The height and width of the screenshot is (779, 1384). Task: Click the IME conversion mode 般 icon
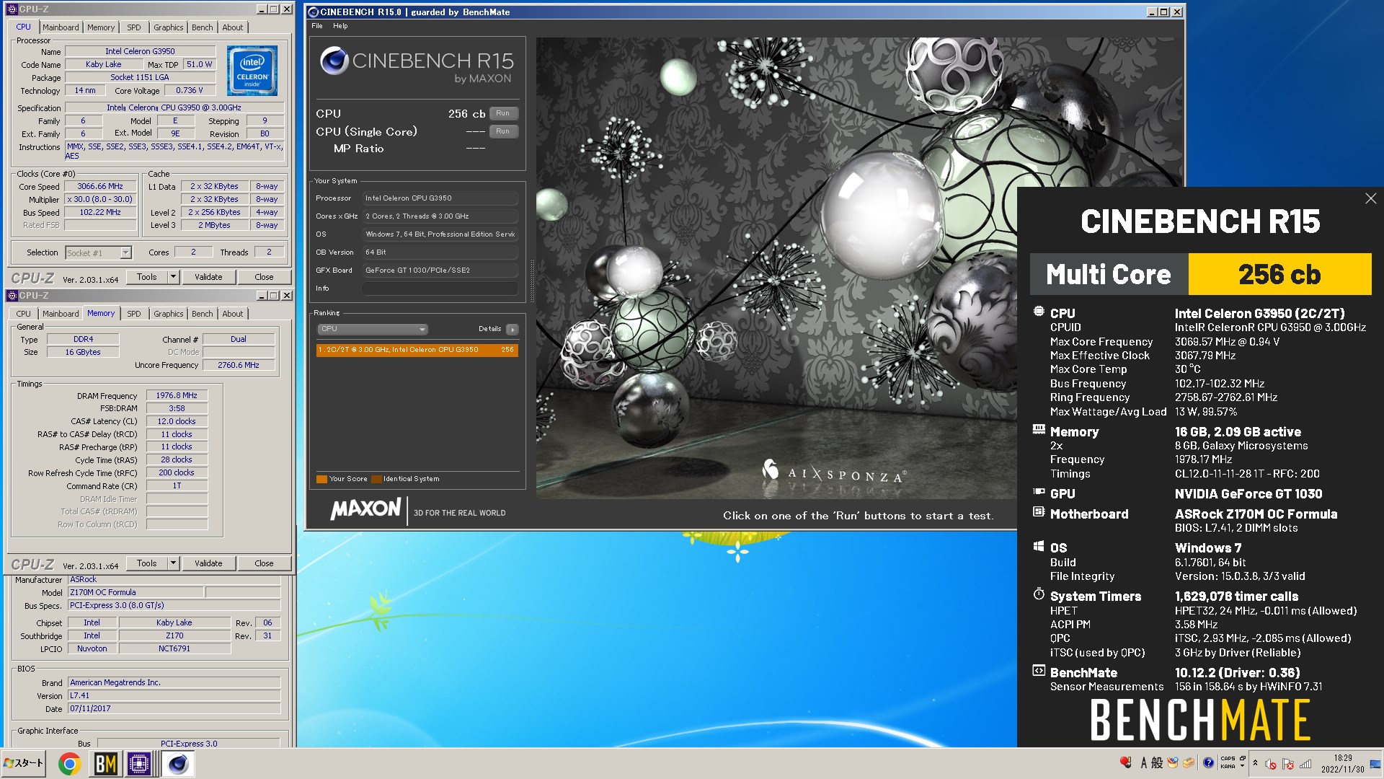pyautogui.click(x=1157, y=763)
